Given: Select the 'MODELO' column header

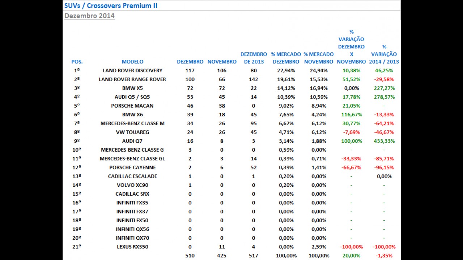Looking at the screenshot, I should pyautogui.click(x=132, y=62).
